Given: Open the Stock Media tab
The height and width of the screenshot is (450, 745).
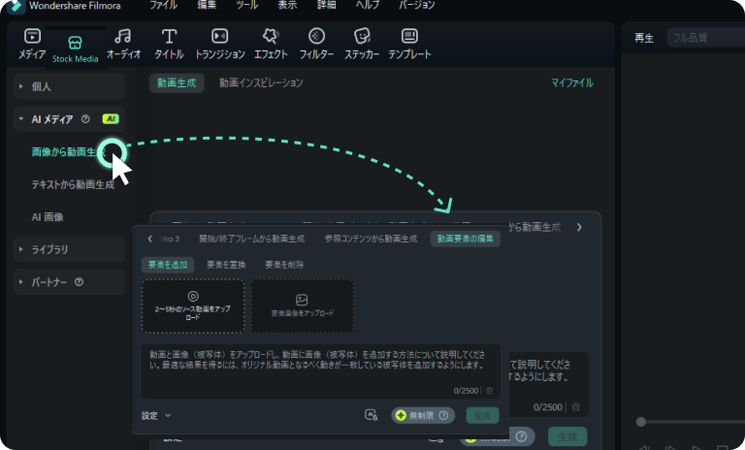Looking at the screenshot, I should (x=75, y=49).
